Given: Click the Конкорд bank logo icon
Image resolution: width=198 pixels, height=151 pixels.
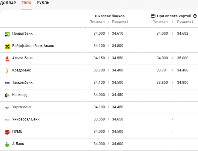Looking at the screenshot, I should (7, 95).
